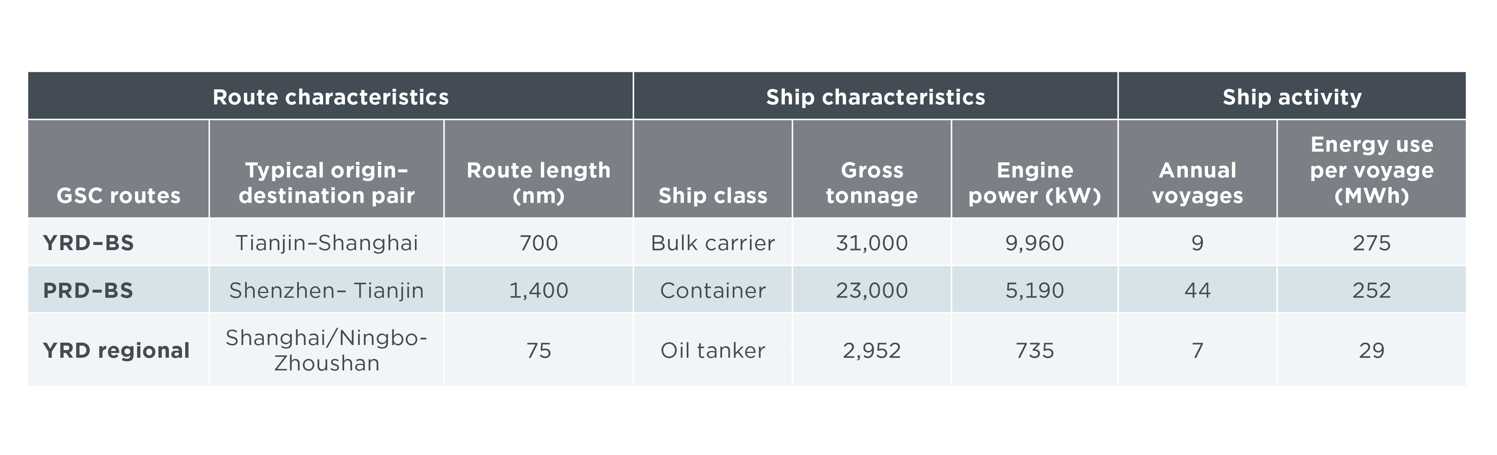Screen dimensions: 1497x455
Task: Select the YRD–BS row label
Action: [x=88, y=243]
